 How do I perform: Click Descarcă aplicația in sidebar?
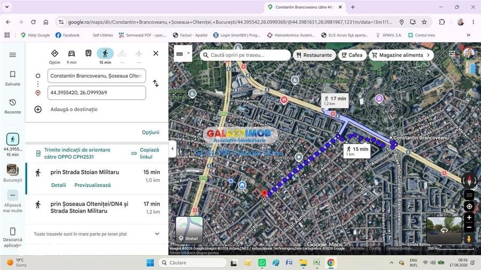tap(13, 237)
